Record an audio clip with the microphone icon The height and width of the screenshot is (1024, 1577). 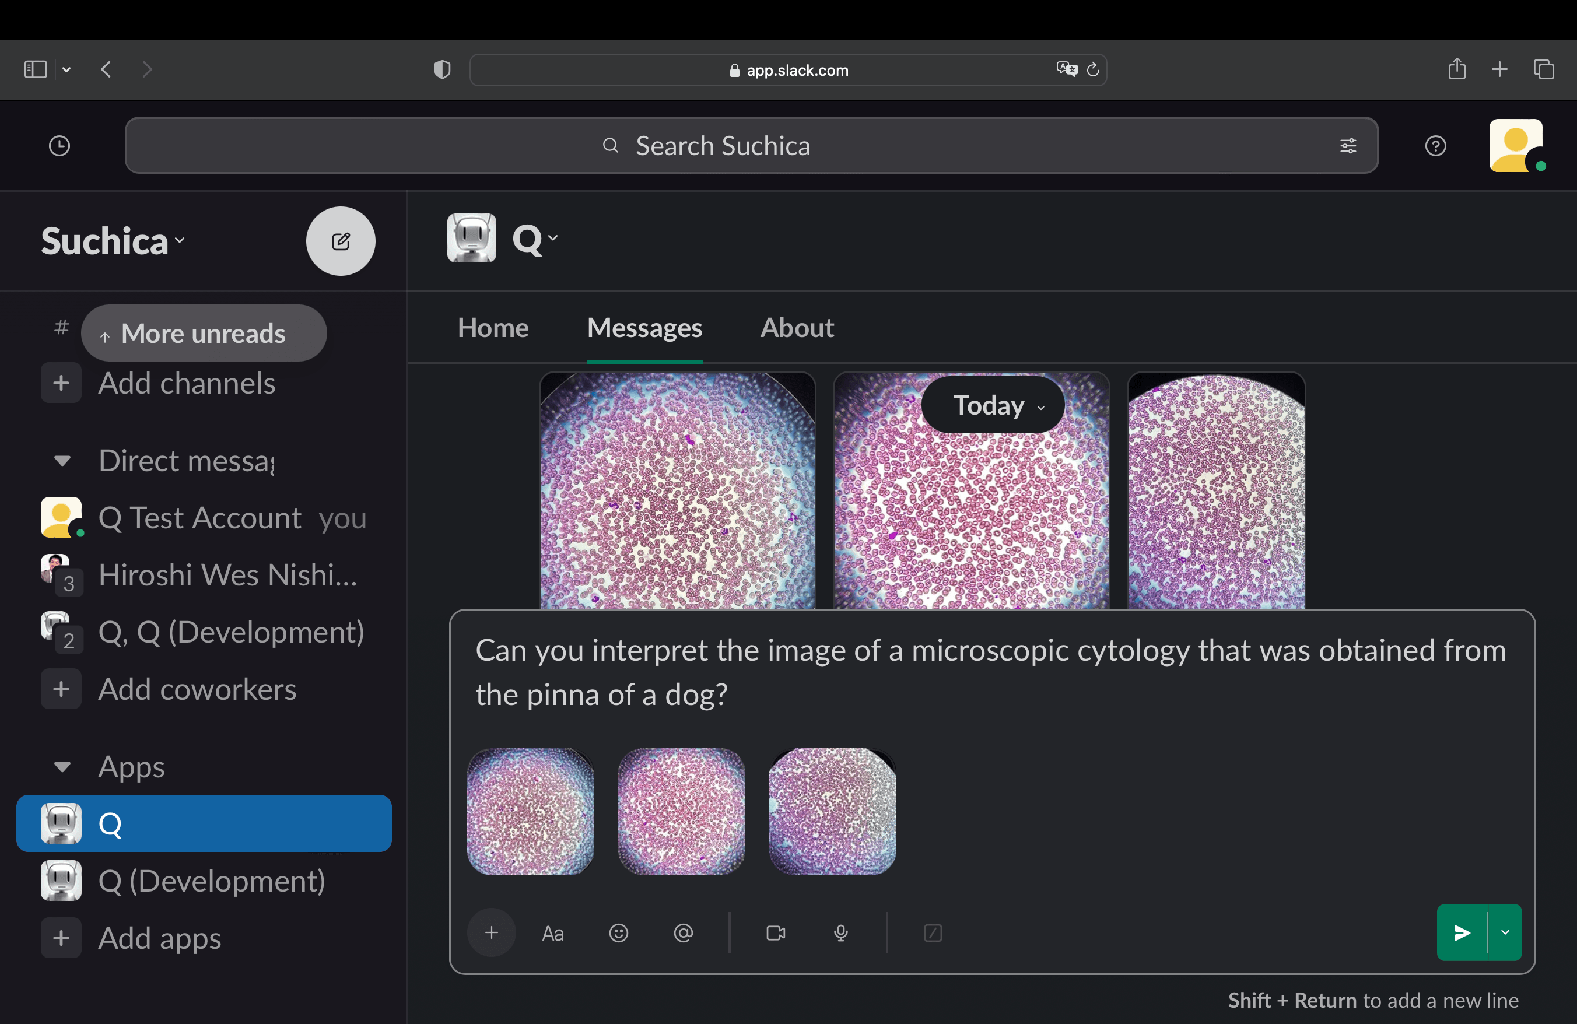click(840, 933)
